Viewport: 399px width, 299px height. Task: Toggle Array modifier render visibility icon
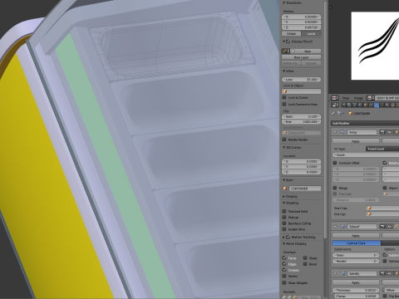382,132
